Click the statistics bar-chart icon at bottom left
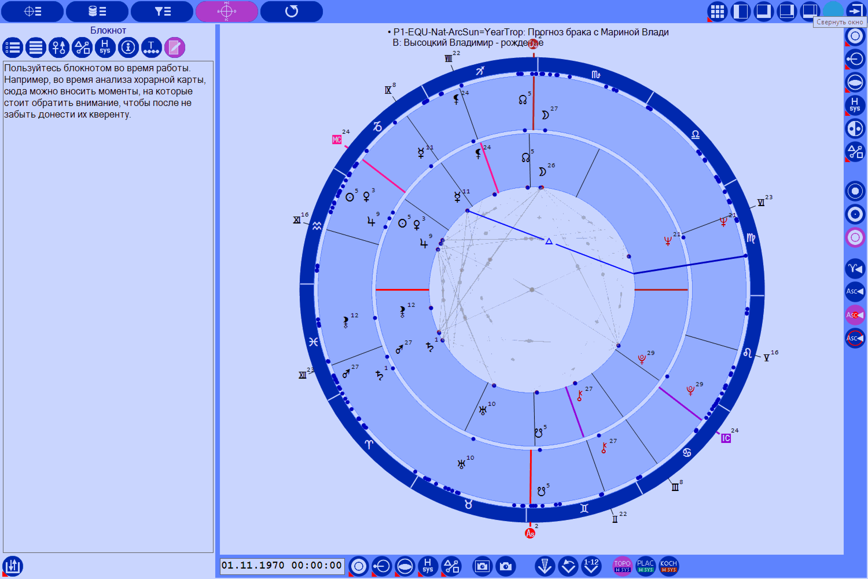 [x=14, y=566]
